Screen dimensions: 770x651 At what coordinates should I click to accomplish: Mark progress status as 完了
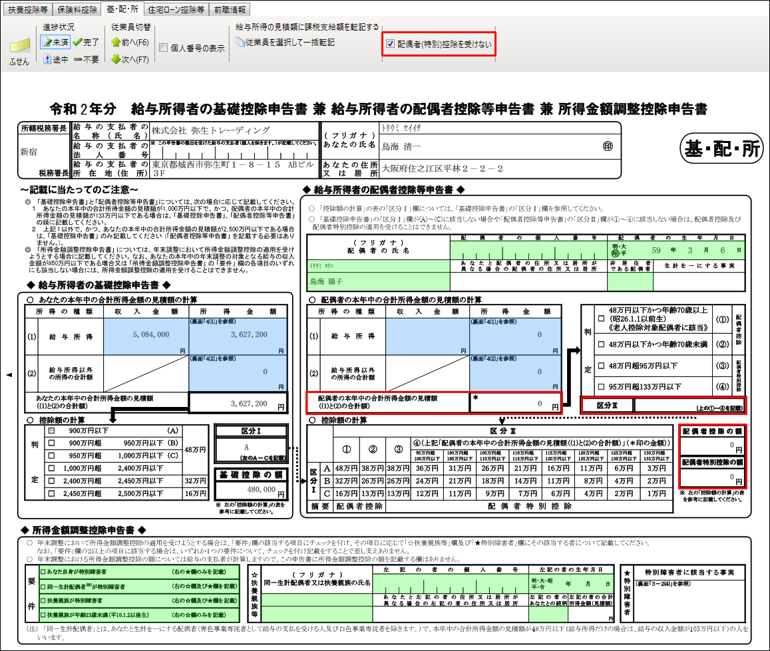(86, 42)
